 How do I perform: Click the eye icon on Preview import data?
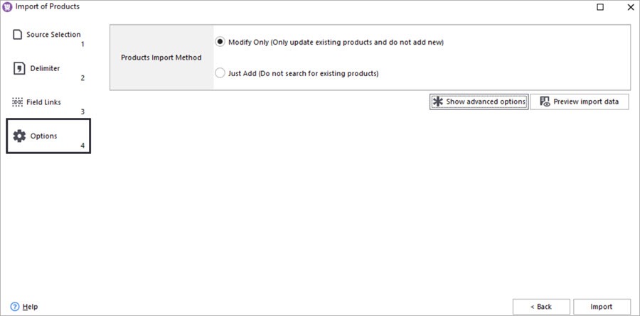tap(545, 102)
